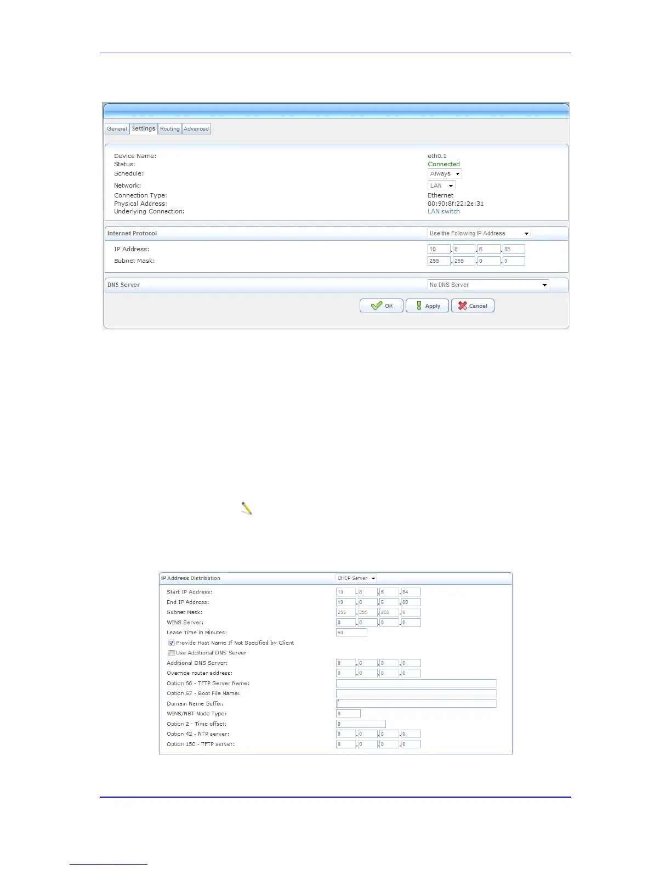
Task: Edit last octet of Start IP Address
Action: pos(411,592)
